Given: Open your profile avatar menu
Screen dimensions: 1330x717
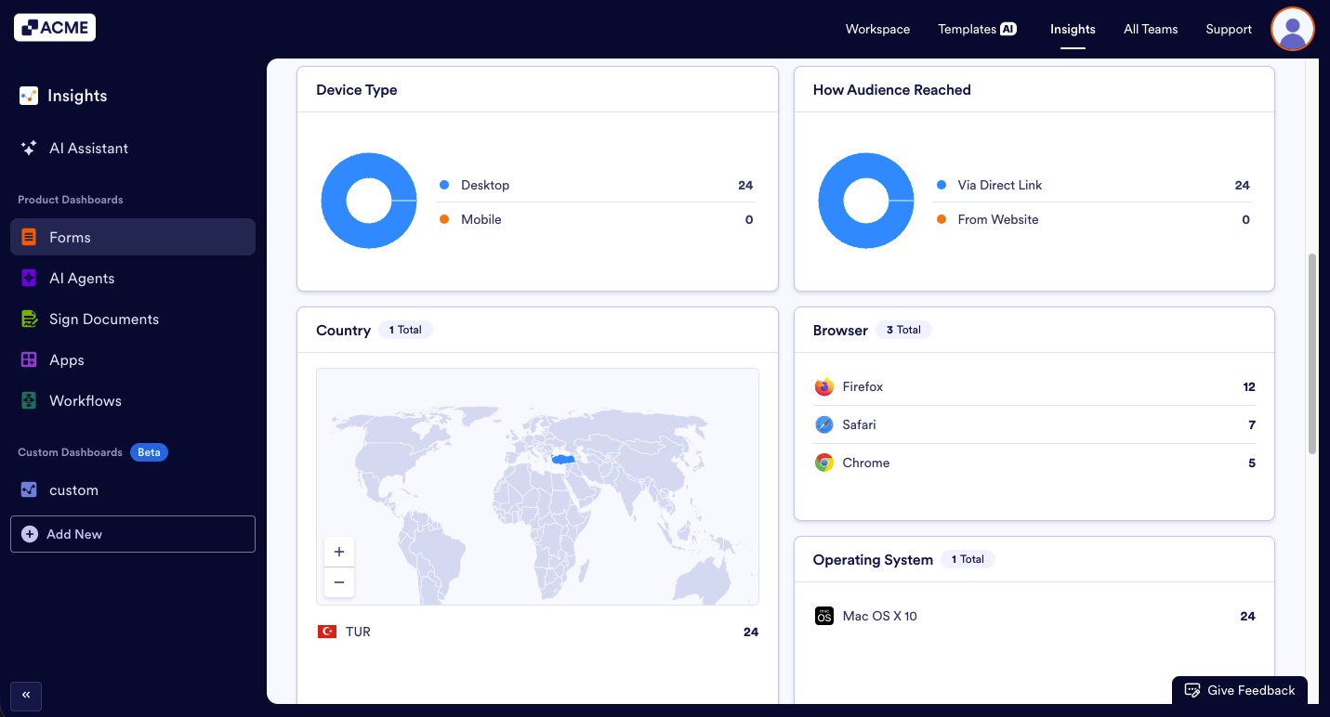Looking at the screenshot, I should (1292, 29).
